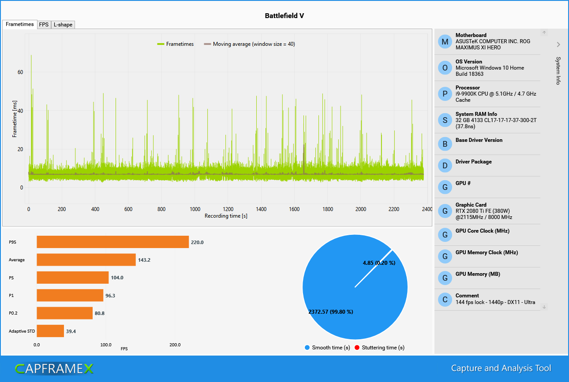Click the Graphic Card 'G' circle icon

click(445, 211)
